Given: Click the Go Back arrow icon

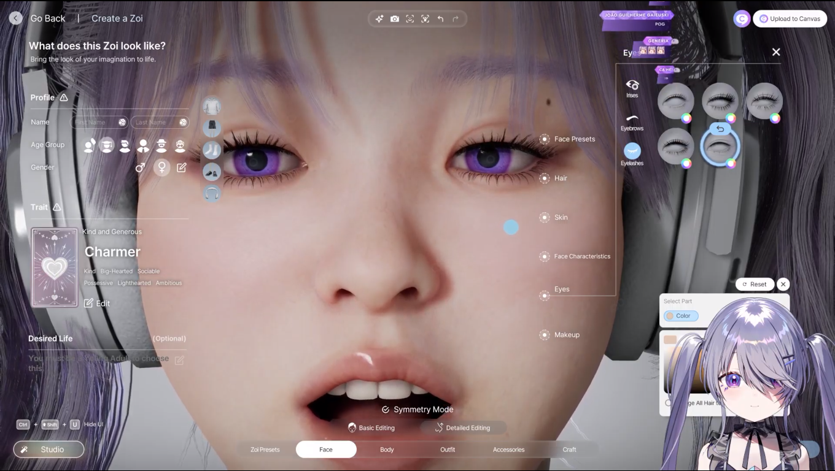Looking at the screenshot, I should tap(16, 18).
